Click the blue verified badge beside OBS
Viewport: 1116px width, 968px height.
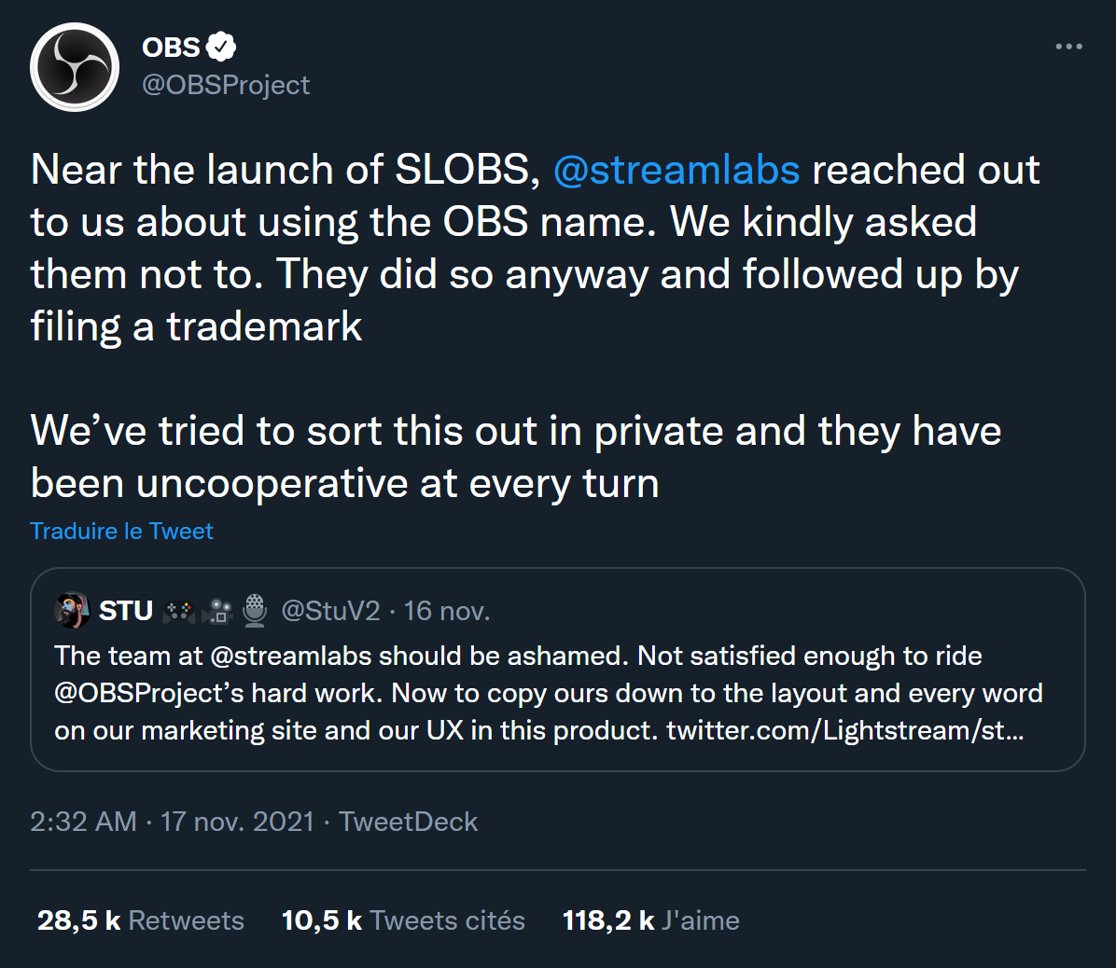pos(221,46)
